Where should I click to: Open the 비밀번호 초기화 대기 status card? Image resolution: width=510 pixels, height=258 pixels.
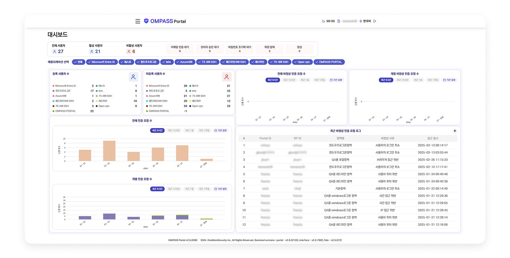pyautogui.click(x=240, y=49)
